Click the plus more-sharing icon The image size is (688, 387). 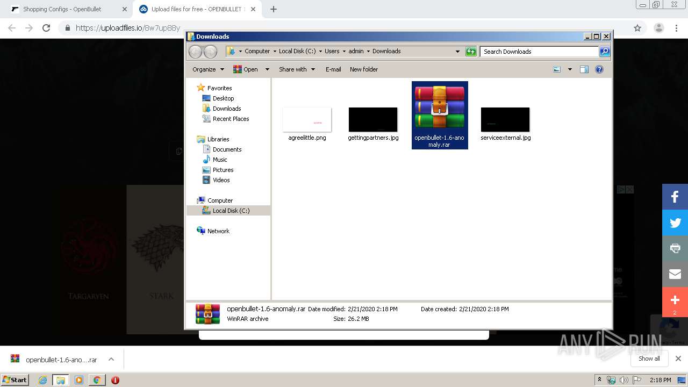pos(675,301)
